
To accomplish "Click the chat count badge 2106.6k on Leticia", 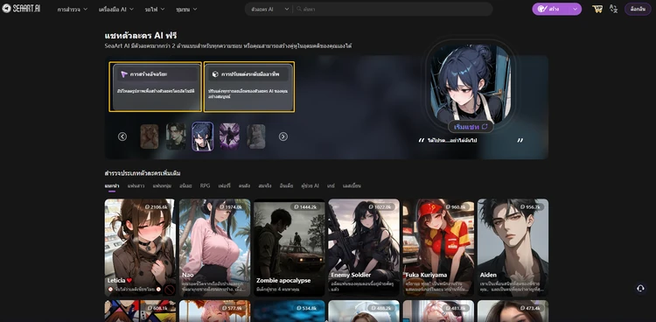I will click(156, 206).
